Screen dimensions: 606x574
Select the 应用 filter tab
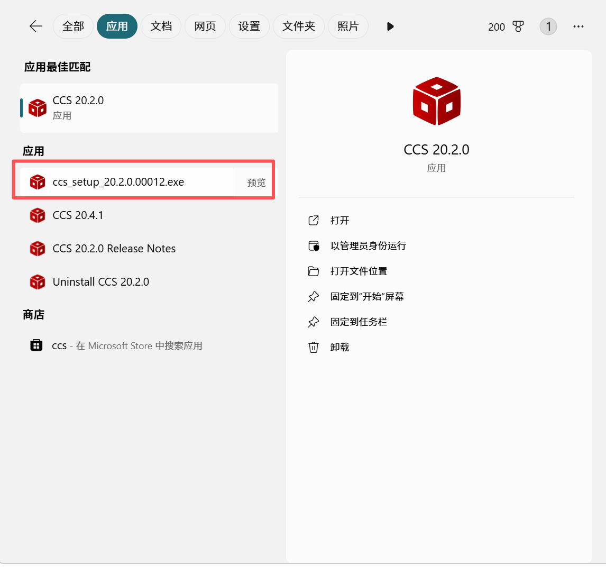(x=117, y=26)
